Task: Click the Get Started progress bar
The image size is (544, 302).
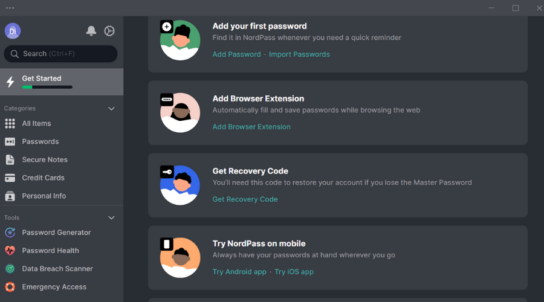Action: click(x=47, y=88)
